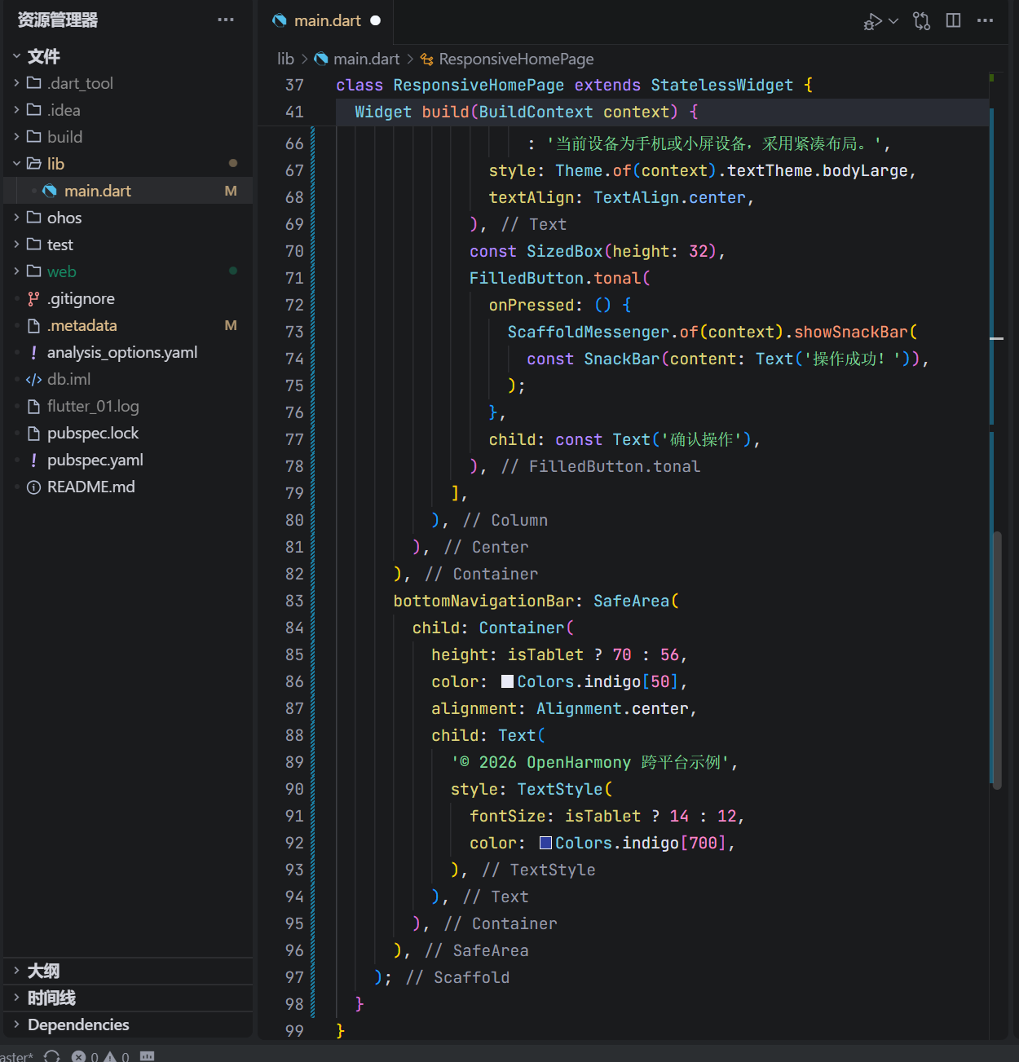Image resolution: width=1019 pixels, height=1062 pixels.
Task: Click lib in the breadcrumb
Action: 285,59
